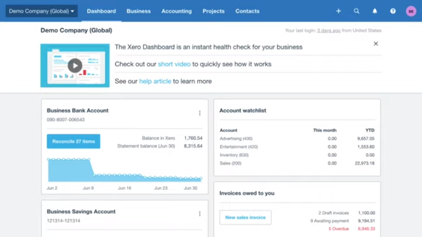Click Statement balance value 8,315.64
Screen dimensions: 422x237
[193, 146]
